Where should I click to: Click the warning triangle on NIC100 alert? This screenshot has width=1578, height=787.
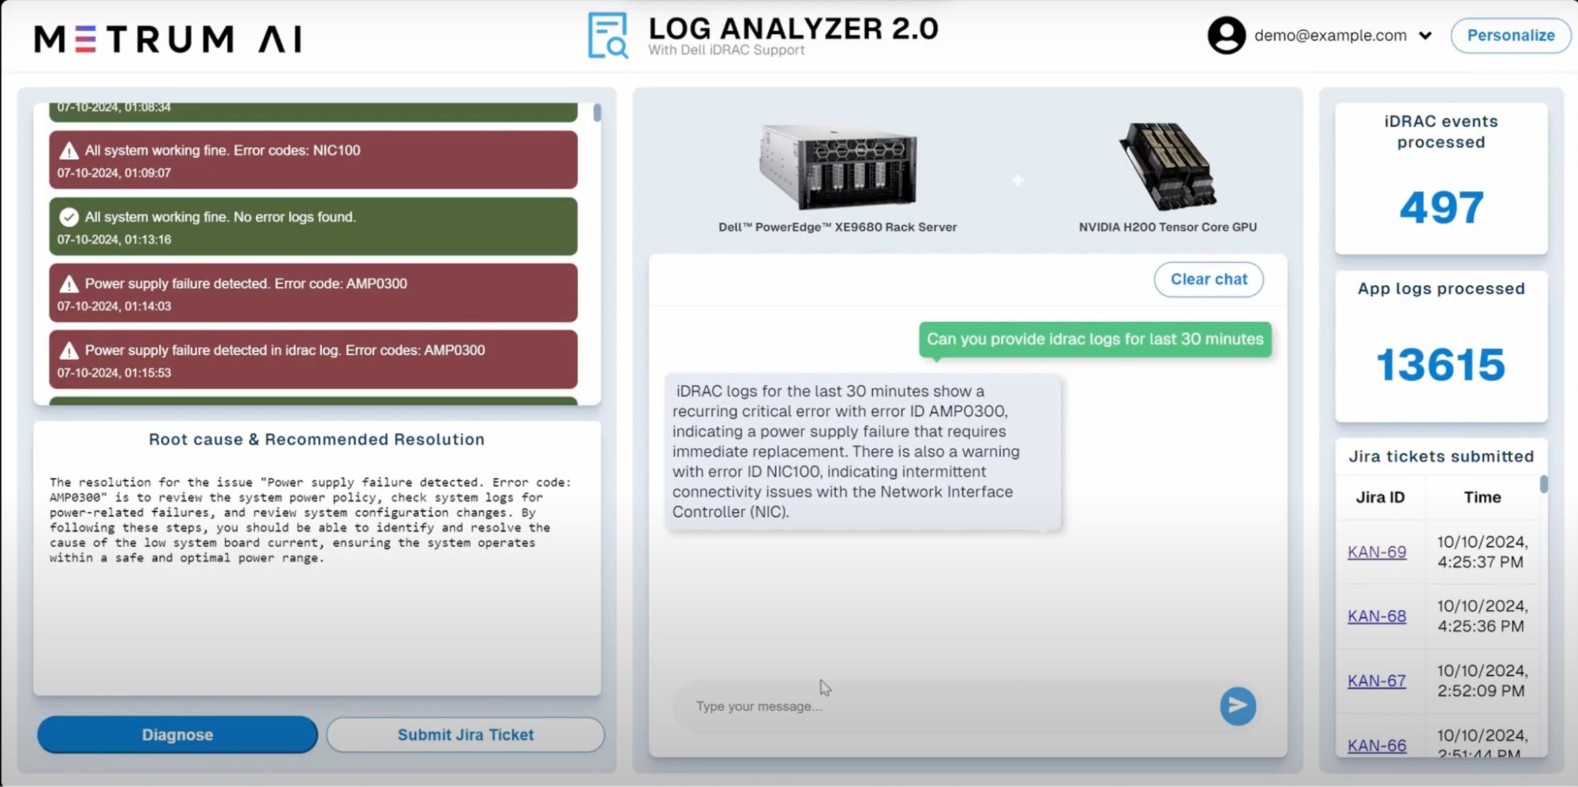(x=69, y=151)
